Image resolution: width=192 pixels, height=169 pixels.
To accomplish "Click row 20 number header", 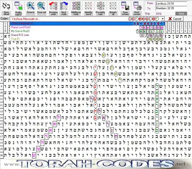I will pyautogui.click(x=2, y=155).
